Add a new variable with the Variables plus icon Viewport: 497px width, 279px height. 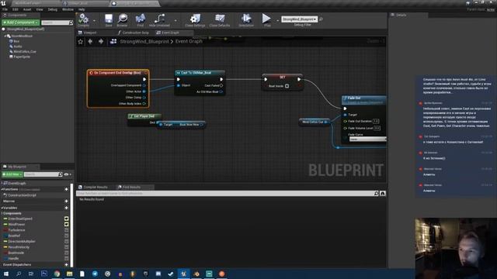[66, 208]
